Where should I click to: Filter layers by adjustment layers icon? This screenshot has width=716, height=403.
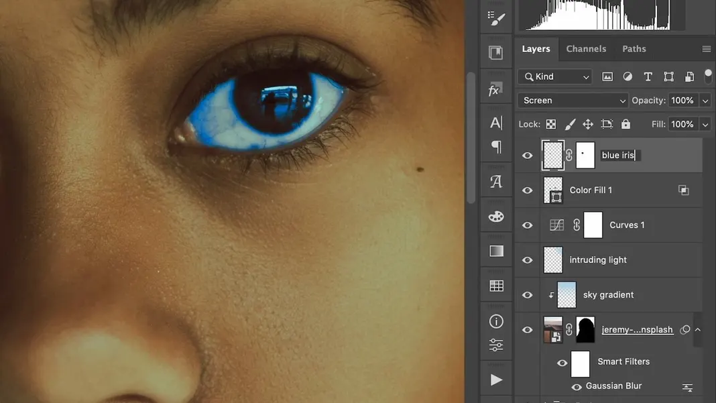[628, 76]
